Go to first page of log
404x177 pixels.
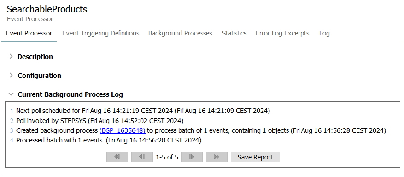coord(117,157)
